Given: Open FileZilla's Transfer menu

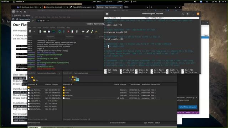Looking at the screenshot, I should (x=46, y=27).
